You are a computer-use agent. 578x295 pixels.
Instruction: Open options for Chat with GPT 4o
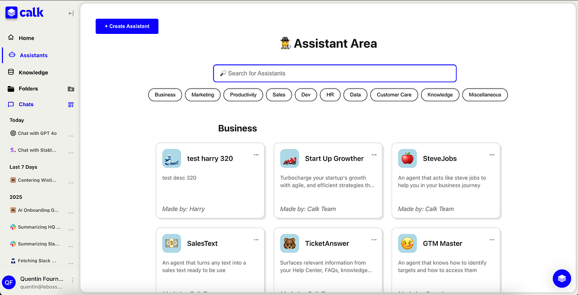[71, 136]
